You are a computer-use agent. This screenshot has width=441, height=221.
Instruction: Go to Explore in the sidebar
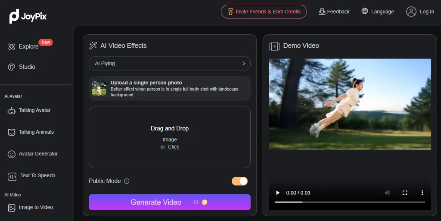29,46
